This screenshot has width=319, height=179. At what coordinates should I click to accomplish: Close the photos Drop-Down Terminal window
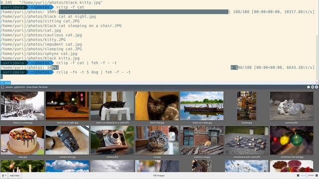click(x=317, y=87)
